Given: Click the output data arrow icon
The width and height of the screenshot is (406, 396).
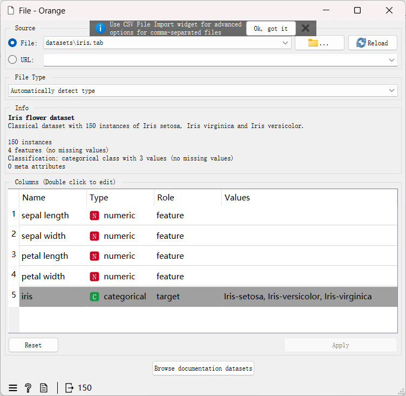Looking at the screenshot, I should (x=69, y=388).
